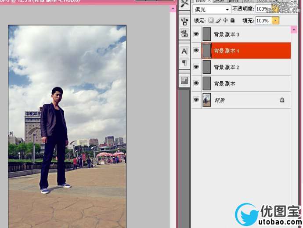
Task: Hide the 背景 副本 3 layer
Action: pos(196,34)
